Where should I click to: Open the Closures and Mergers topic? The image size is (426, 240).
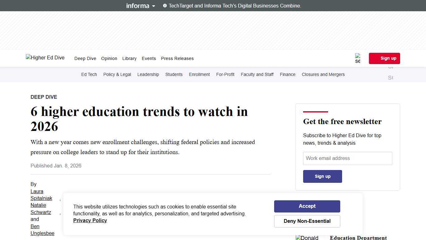[x=323, y=74]
